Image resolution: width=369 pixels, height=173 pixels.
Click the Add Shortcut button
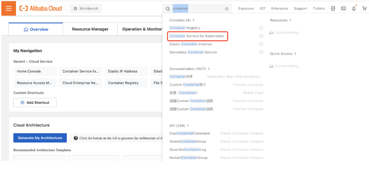coord(35,103)
